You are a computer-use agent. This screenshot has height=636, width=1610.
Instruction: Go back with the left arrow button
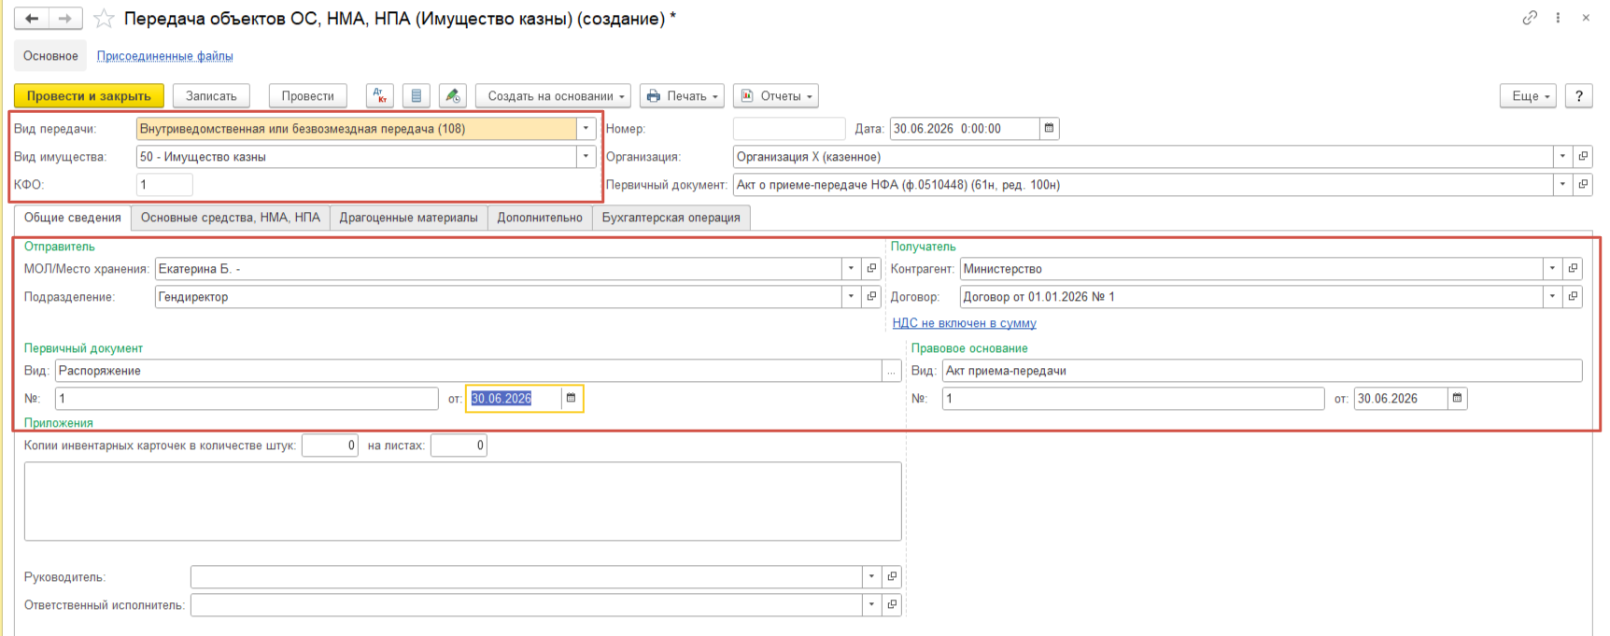point(31,19)
